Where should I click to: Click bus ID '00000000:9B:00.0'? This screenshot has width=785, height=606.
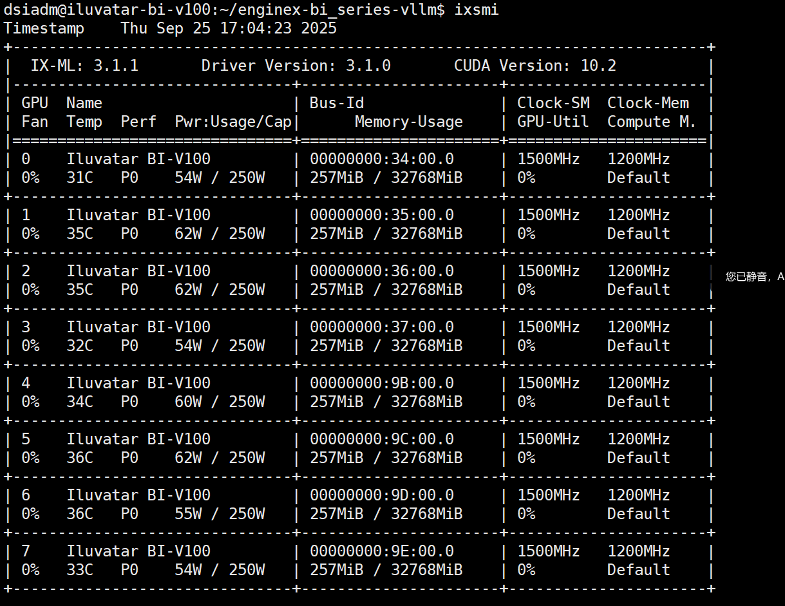382,383
